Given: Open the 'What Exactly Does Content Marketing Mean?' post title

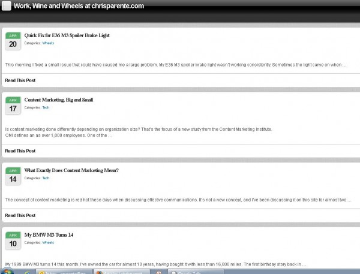Looking at the screenshot, I should coord(71,170).
